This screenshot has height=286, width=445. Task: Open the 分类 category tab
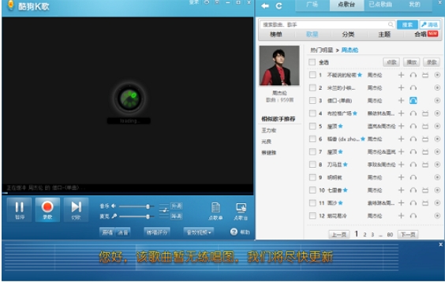[x=348, y=35]
